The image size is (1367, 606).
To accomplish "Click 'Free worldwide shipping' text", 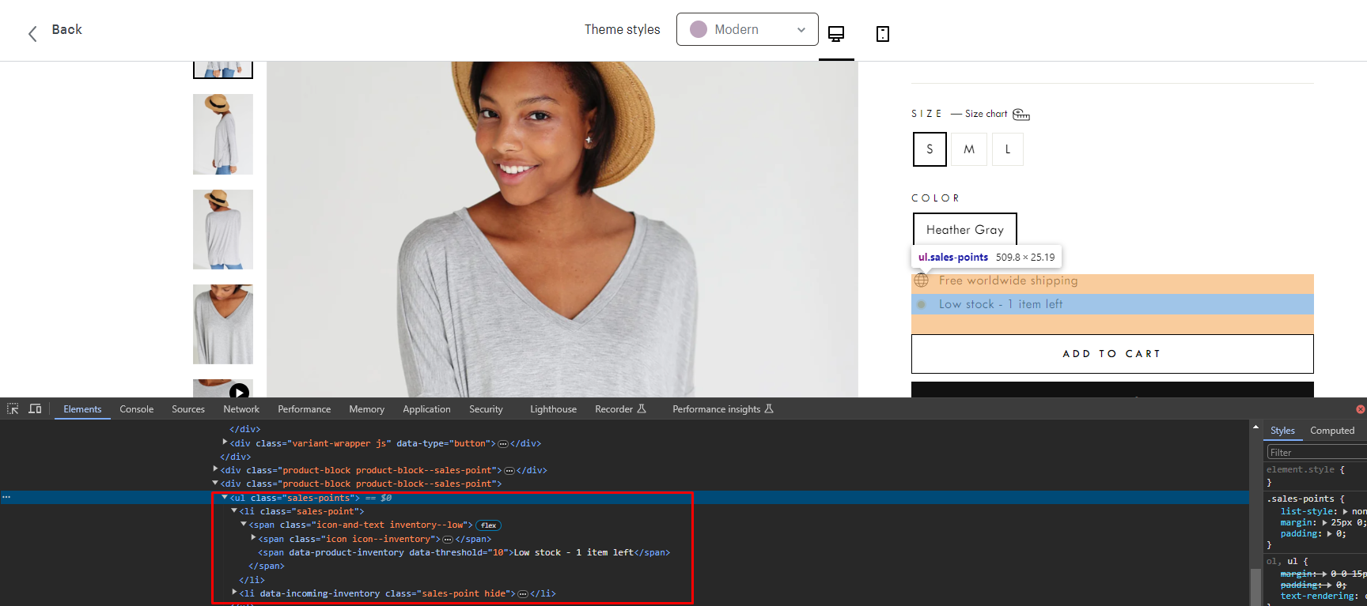I will click(x=1008, y=280).
